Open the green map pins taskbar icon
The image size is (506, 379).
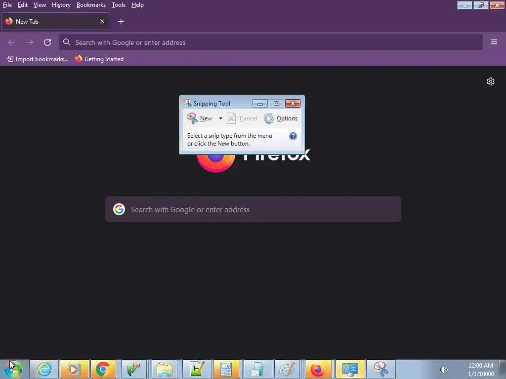point(134,369)
